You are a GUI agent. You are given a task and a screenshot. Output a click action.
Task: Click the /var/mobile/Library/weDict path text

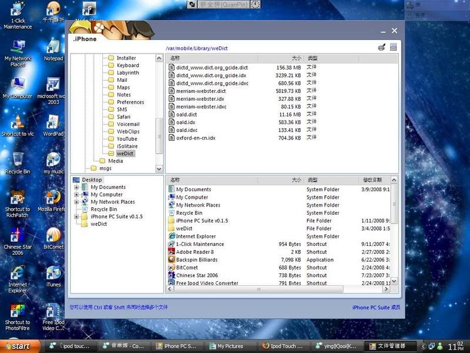(x=196, y=48)
